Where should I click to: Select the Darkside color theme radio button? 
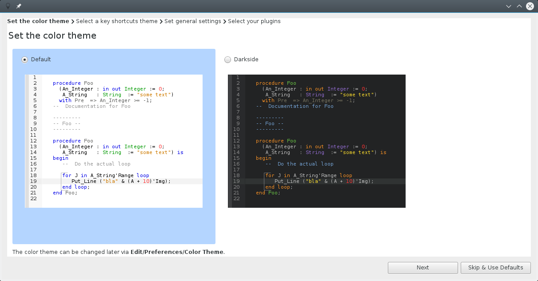click(228, 59)
